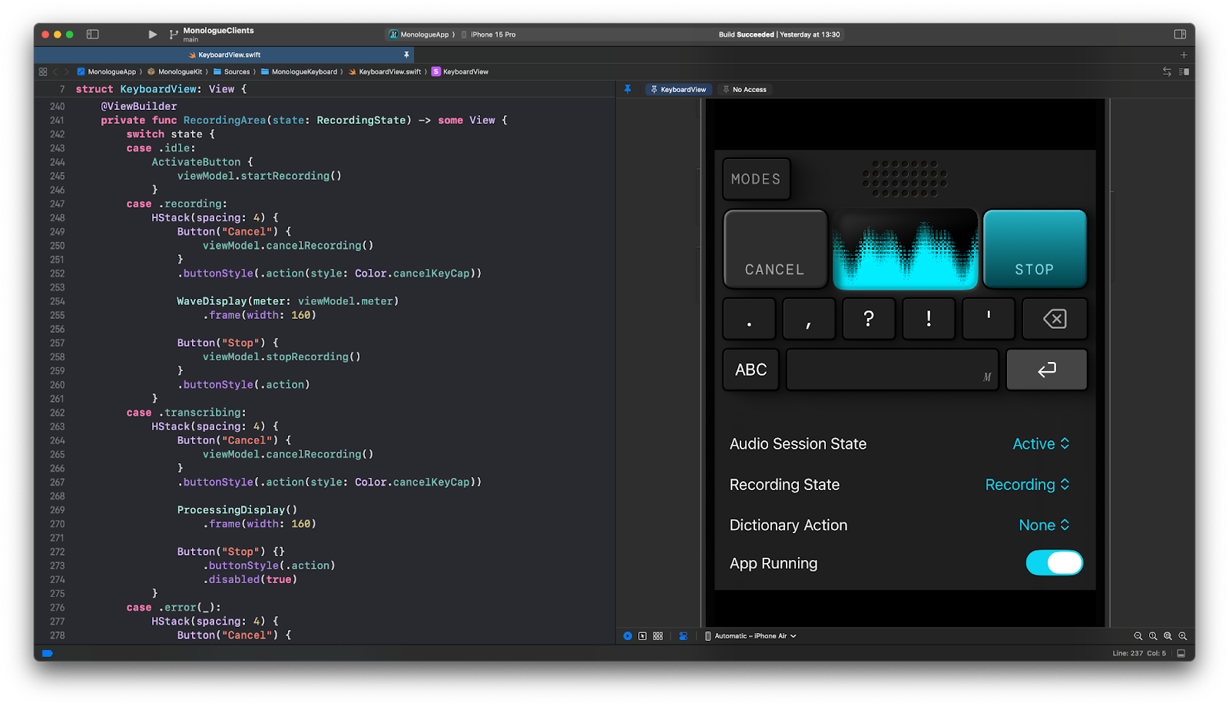Toggle the editor minimap/adjust options button
The image size is (1229, 706).
(x=1184, y=71)
